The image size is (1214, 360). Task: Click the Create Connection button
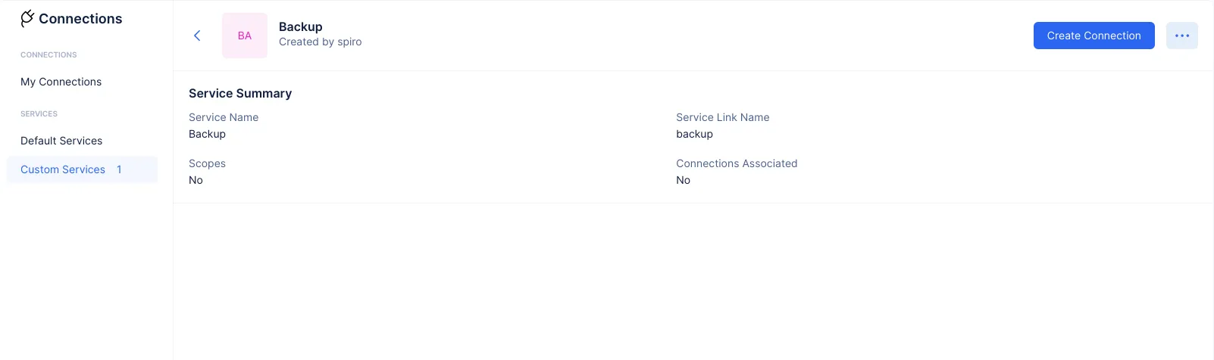pyautogui.click(x=1094, y=36)
